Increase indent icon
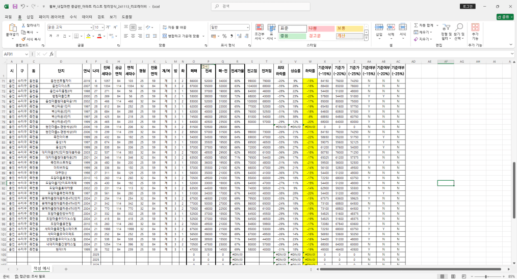517x279 pixels. (x=155, y=36)
